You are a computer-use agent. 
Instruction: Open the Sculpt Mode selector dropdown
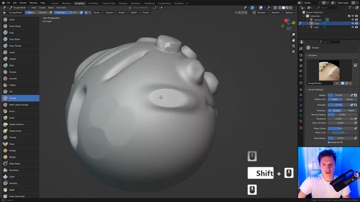(x=19, y=7)
